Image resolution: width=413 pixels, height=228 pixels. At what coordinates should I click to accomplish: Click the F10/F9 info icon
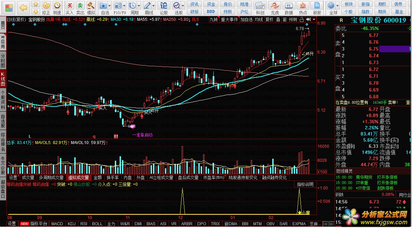[118, 5]
